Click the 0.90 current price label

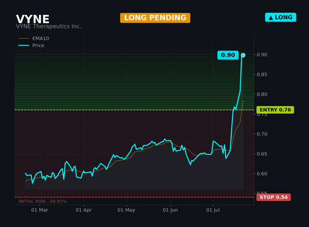[228, 55]
